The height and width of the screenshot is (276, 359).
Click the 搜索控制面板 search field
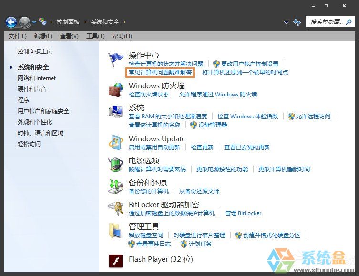330,22
